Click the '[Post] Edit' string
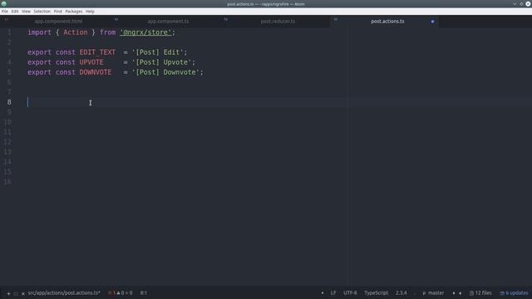 158,52
